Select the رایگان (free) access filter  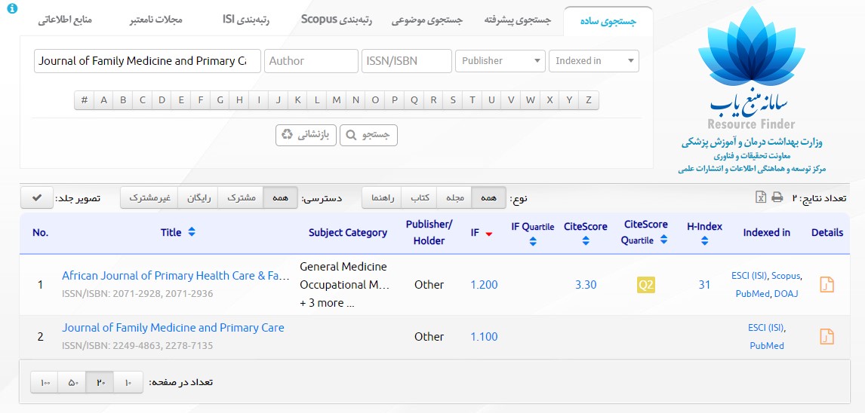click(x=199, y=197)
